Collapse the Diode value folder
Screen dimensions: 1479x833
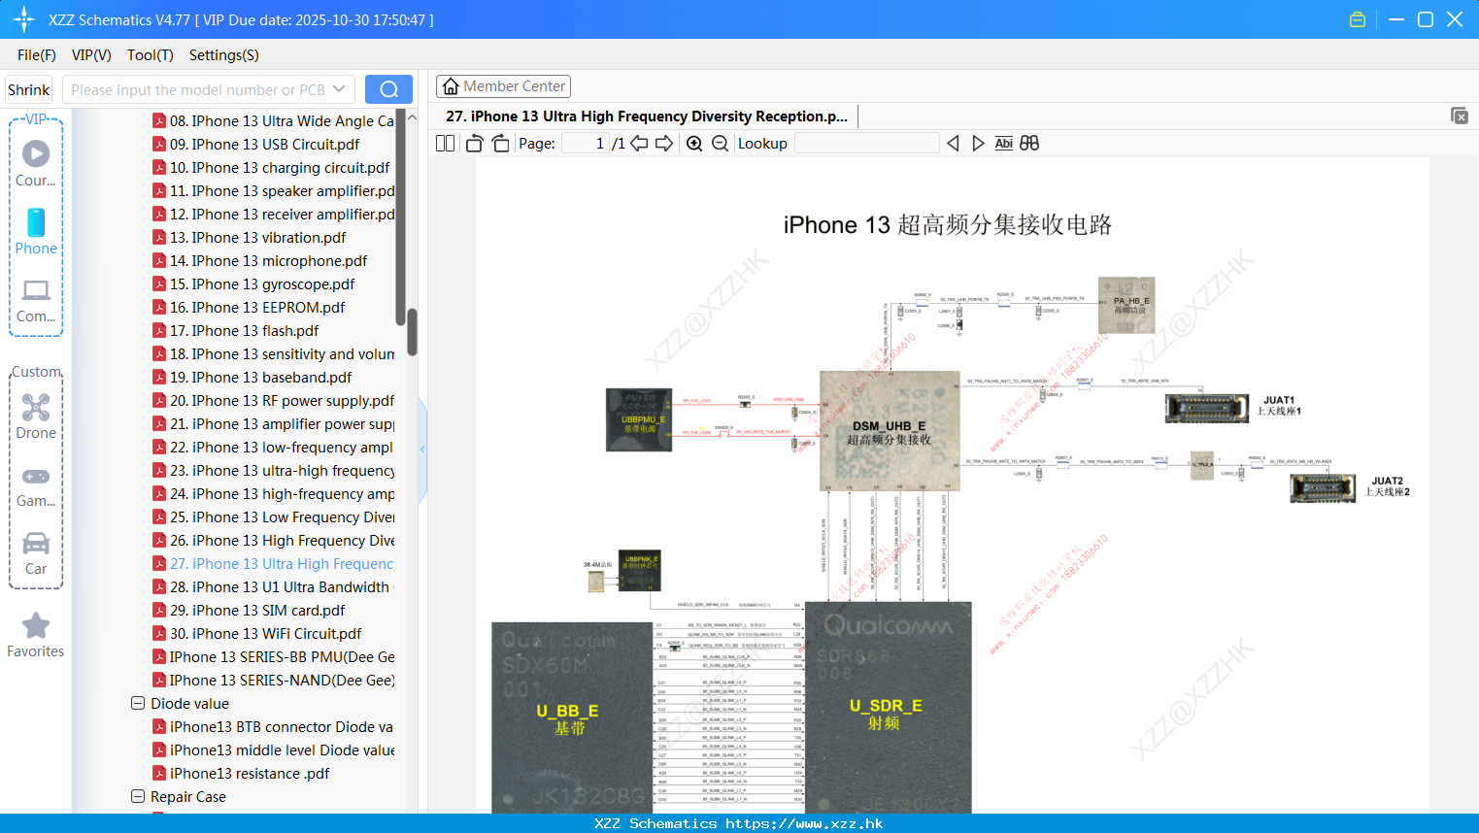click(138, 703)
